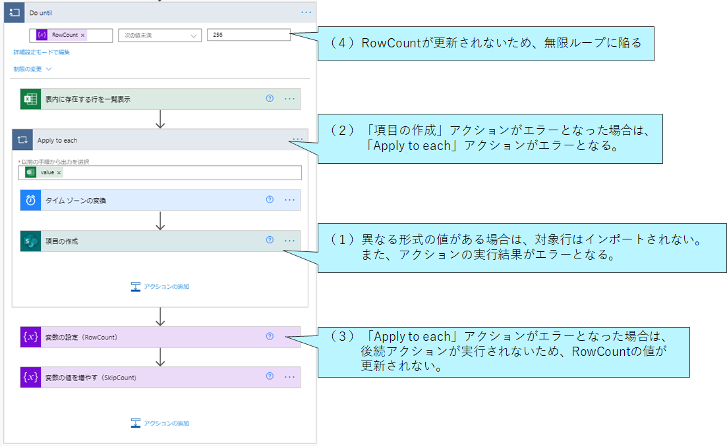Viewport: 727px width, 446px height.
Task: Open the Apply to each ellipsis menu
Action: pos(298,139)
